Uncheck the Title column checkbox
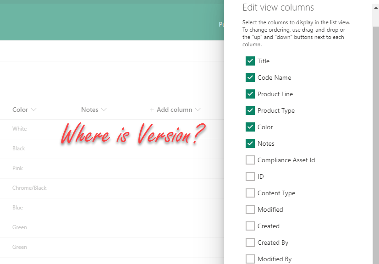379x264 pixels. coord(250,60)
